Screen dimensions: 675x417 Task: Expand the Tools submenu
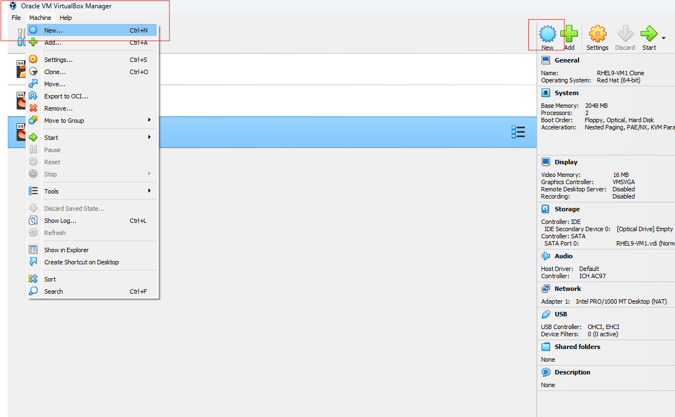click(x=92, y=191)
